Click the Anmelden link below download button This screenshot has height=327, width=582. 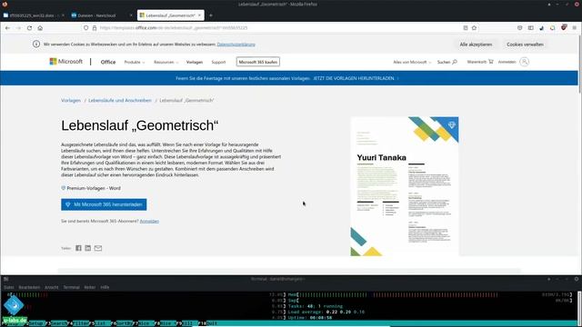[149, 222]
